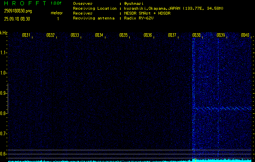Click the 0839 time marker
Viewport: 255px width, 162px height.
[x=221, y=35]
